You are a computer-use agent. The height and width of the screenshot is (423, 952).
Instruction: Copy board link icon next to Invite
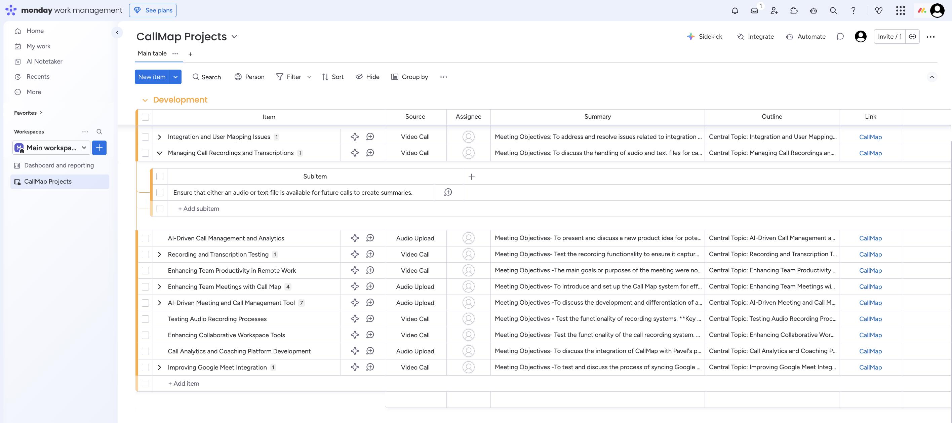pos(912,36)
